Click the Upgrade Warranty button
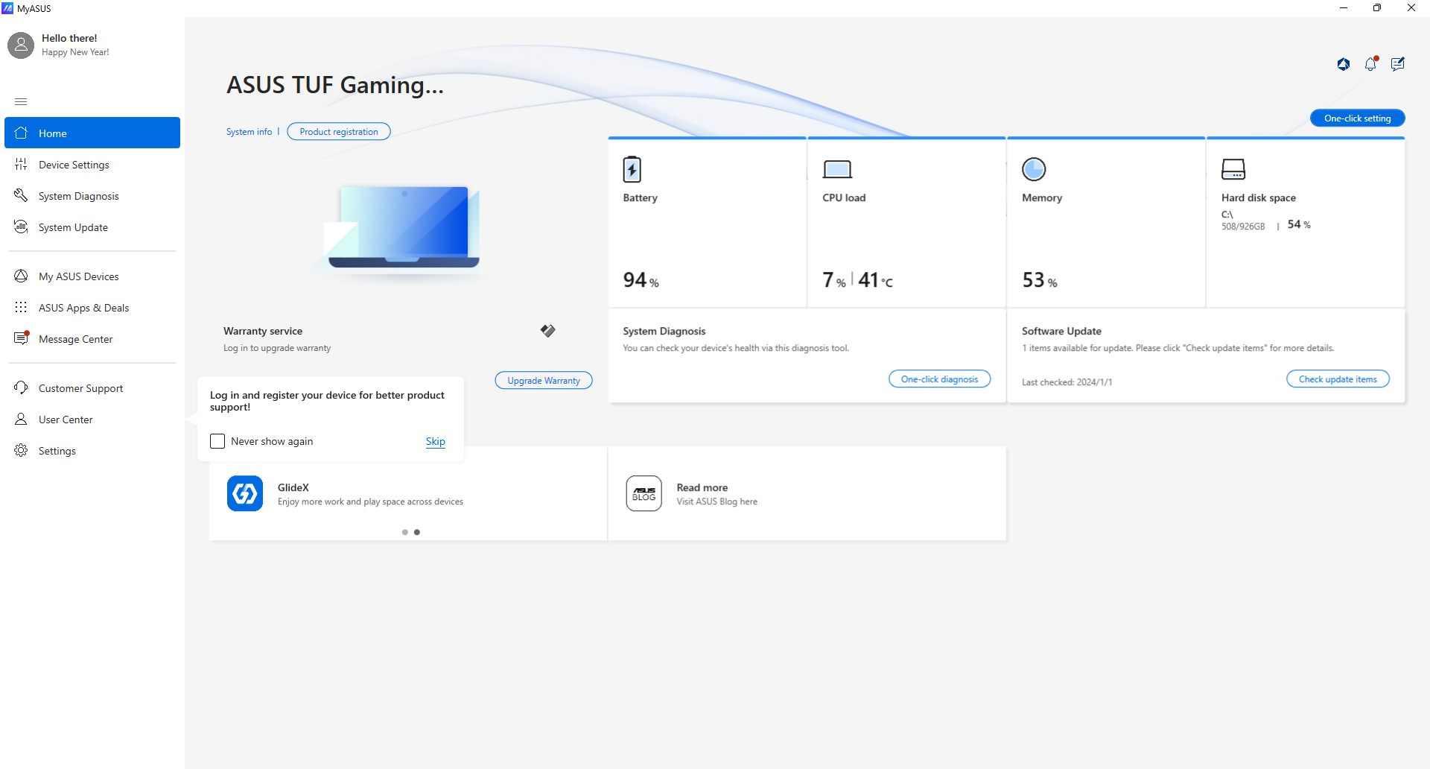Image resolution: width=1430 pixels, height=769 pixels. coord(544,380)
